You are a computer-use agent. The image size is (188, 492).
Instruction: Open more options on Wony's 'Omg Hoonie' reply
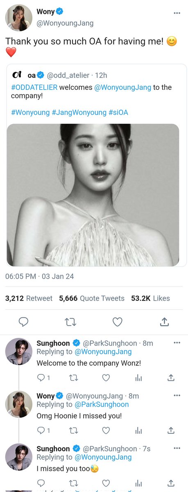[x=177, y=396]
